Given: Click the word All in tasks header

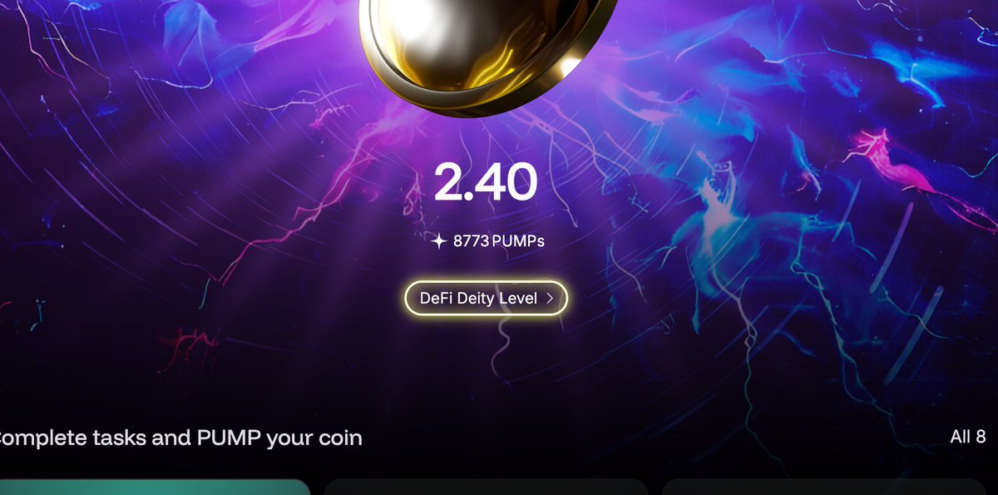Looking at the screenshot, I should pos(960,437).
